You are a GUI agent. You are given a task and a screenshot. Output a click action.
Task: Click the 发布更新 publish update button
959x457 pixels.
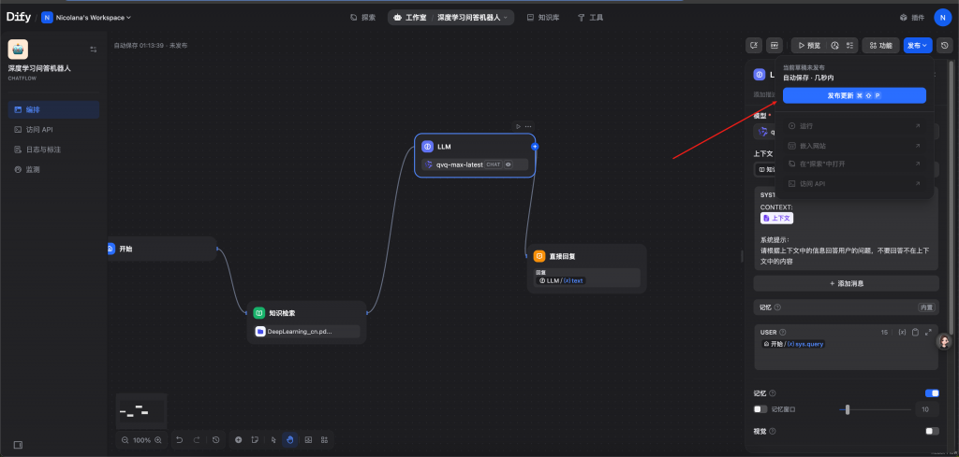pyautogui.click(x=854, y=95)
